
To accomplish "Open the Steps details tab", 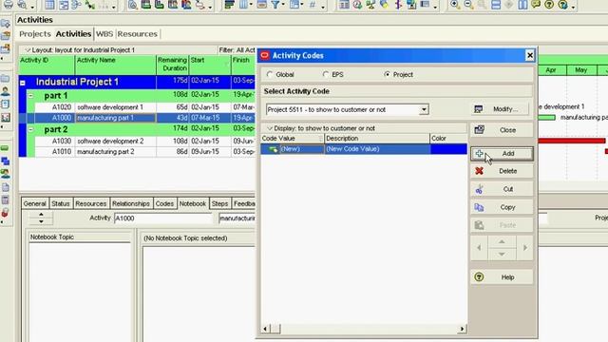I will (219, 203).
